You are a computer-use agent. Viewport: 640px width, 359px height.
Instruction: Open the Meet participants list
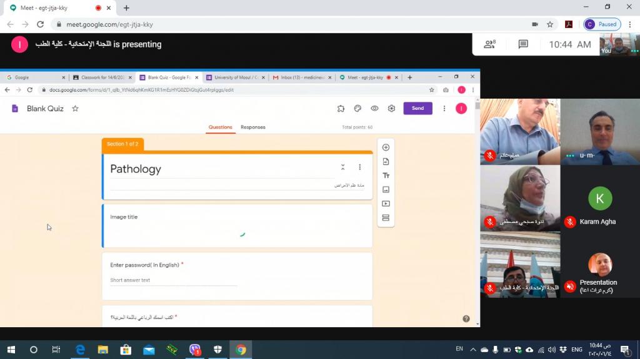[x=489, y=44]
